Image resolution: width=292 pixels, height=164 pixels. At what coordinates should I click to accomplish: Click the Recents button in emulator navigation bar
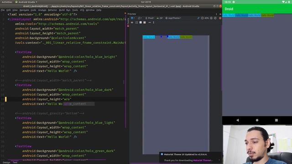tap(276, 120)
